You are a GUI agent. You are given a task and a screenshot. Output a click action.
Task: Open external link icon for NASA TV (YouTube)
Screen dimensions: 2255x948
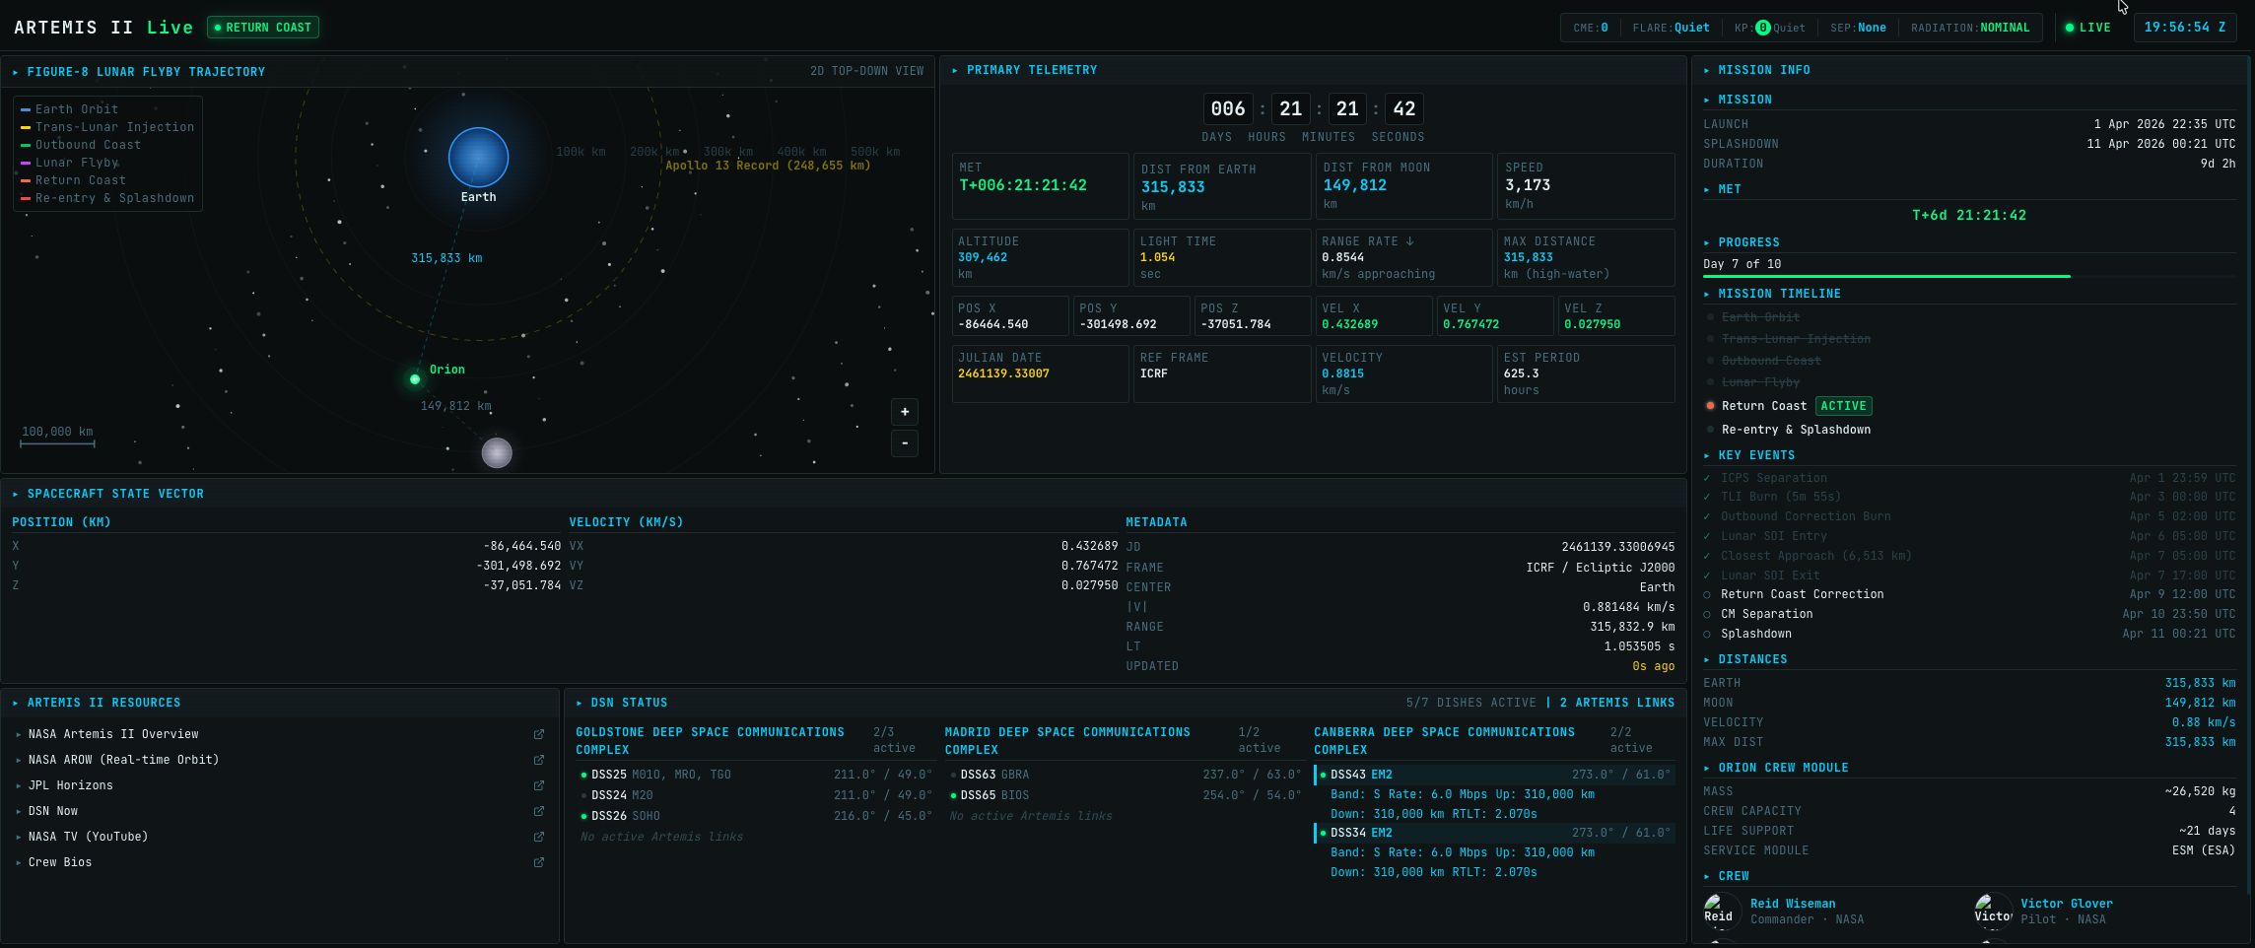pos(539,837)
